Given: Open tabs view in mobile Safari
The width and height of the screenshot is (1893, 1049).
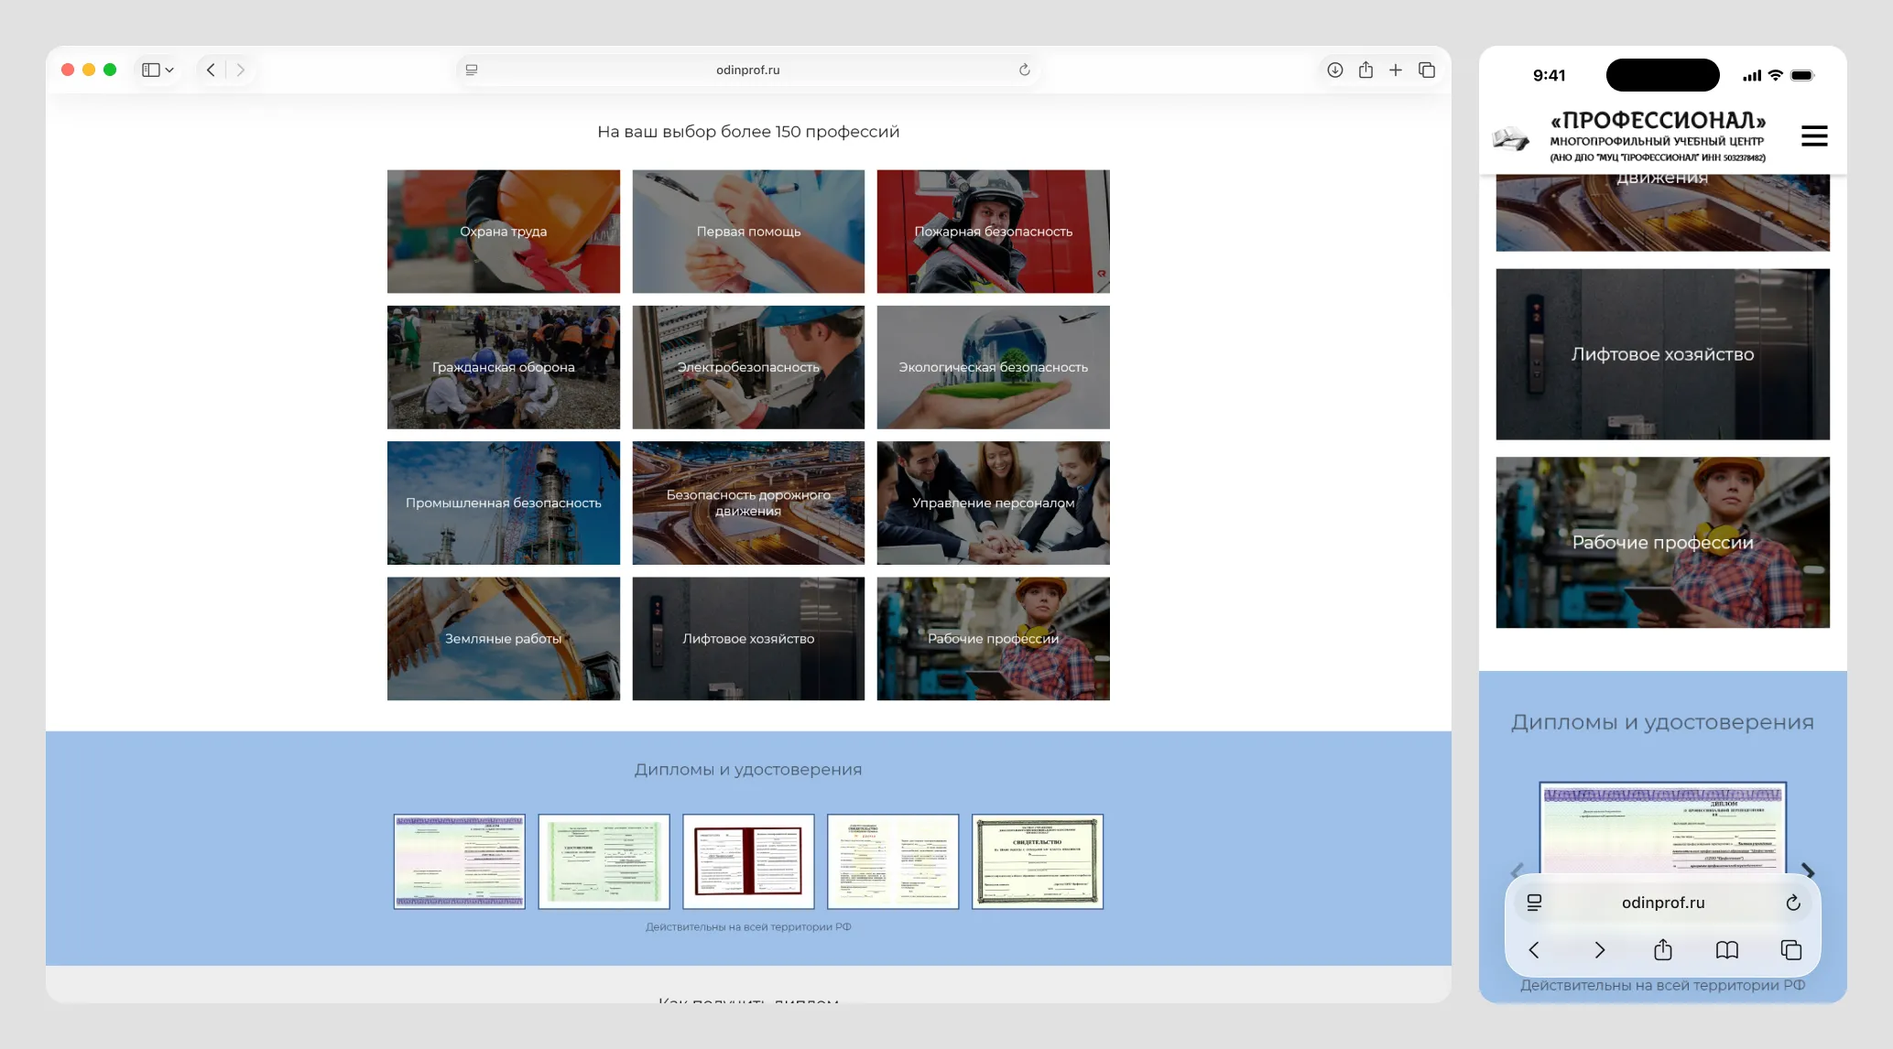Looking at the screenshot, I should tap(1791, 950).
